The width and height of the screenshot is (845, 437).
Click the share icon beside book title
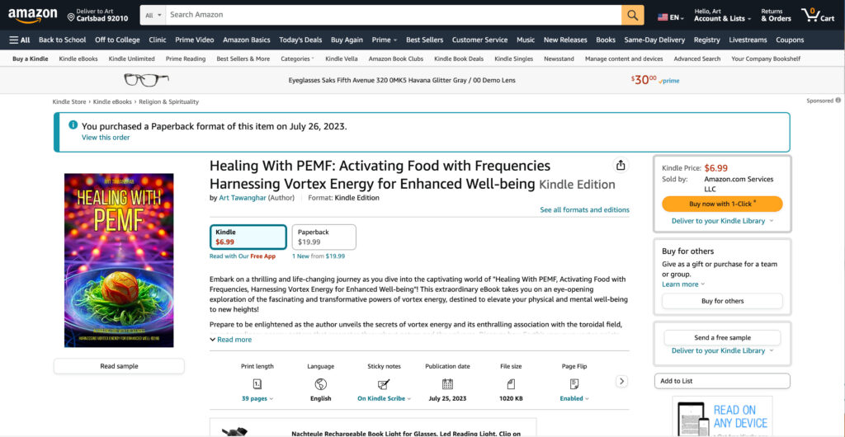click(621, 165)
